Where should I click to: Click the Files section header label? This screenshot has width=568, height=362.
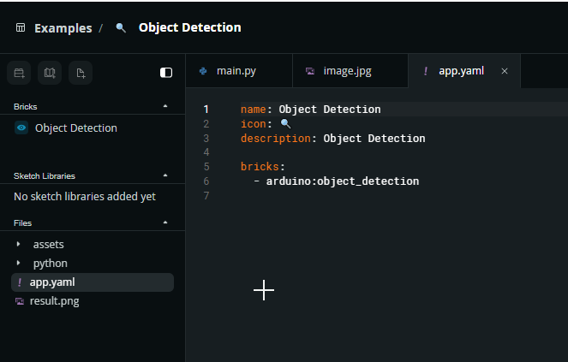pyautogui.click(x=22, y=223)
